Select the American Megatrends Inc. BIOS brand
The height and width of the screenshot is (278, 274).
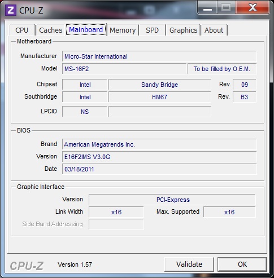[x=159, y=144]
